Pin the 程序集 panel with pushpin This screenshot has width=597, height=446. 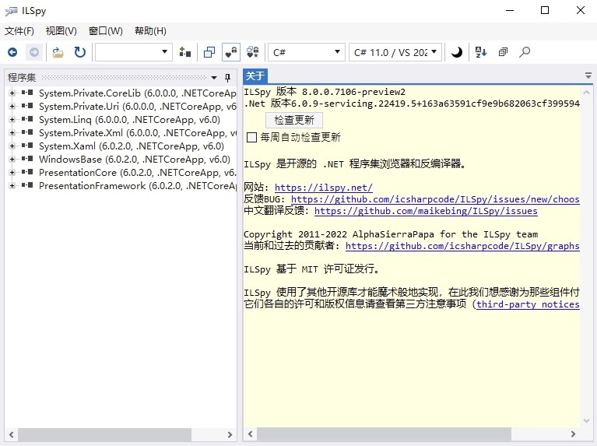pyautogui.click(x=227, y=78)
